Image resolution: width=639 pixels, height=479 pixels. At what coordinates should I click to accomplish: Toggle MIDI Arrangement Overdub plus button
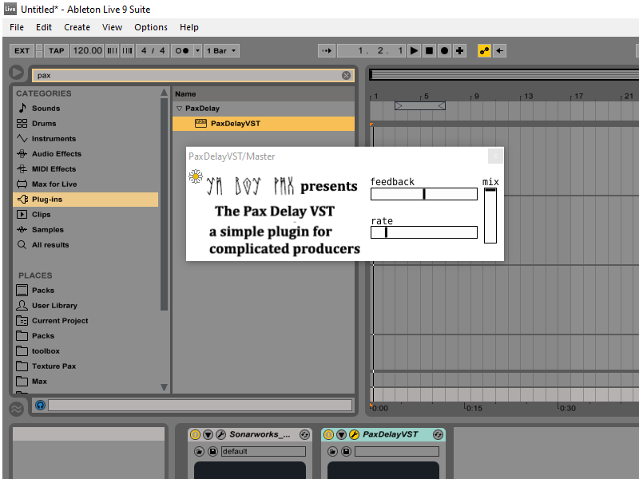tap(460, 51)
